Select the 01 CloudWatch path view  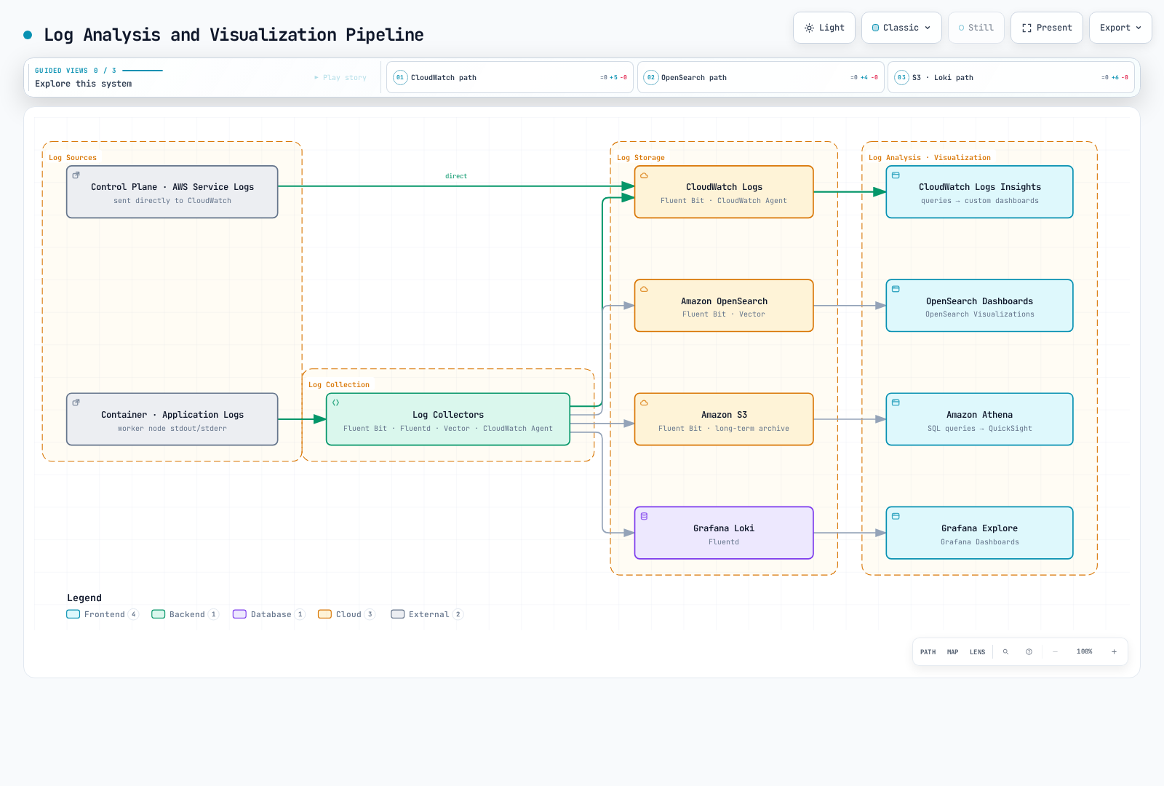[x=510, y=77]
